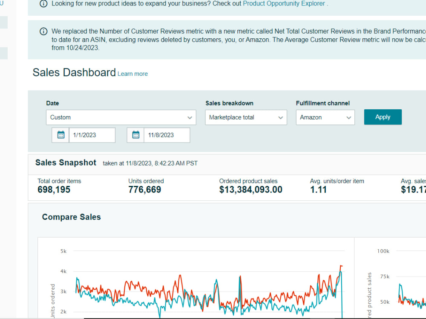Click the 75k label on sales chart
Screen dimensions: 426x319
tap(385, 276)
